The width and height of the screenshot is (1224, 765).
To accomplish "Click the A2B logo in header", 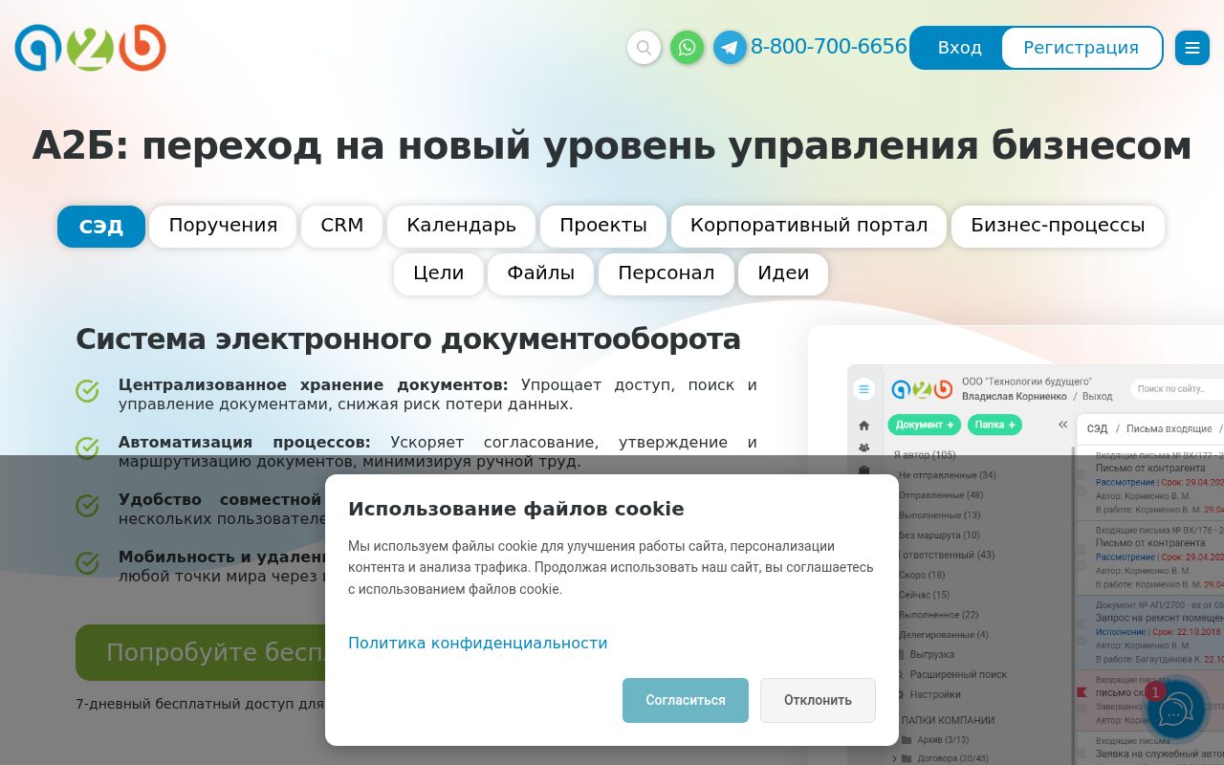I will (x=91, y=48).
